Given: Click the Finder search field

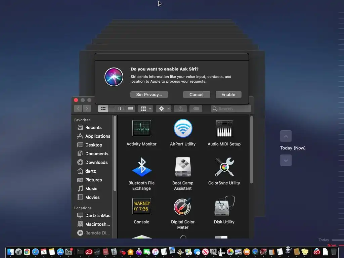Looking at the screenshot, I should [x=231, y=109].
